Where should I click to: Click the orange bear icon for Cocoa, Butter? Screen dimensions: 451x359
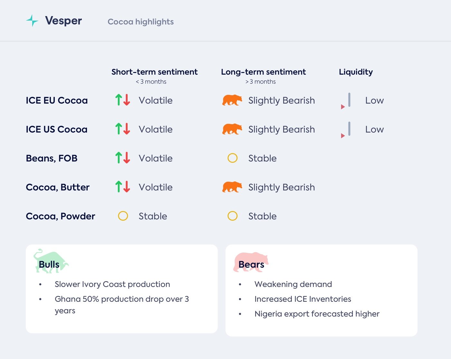click(232, 187)
